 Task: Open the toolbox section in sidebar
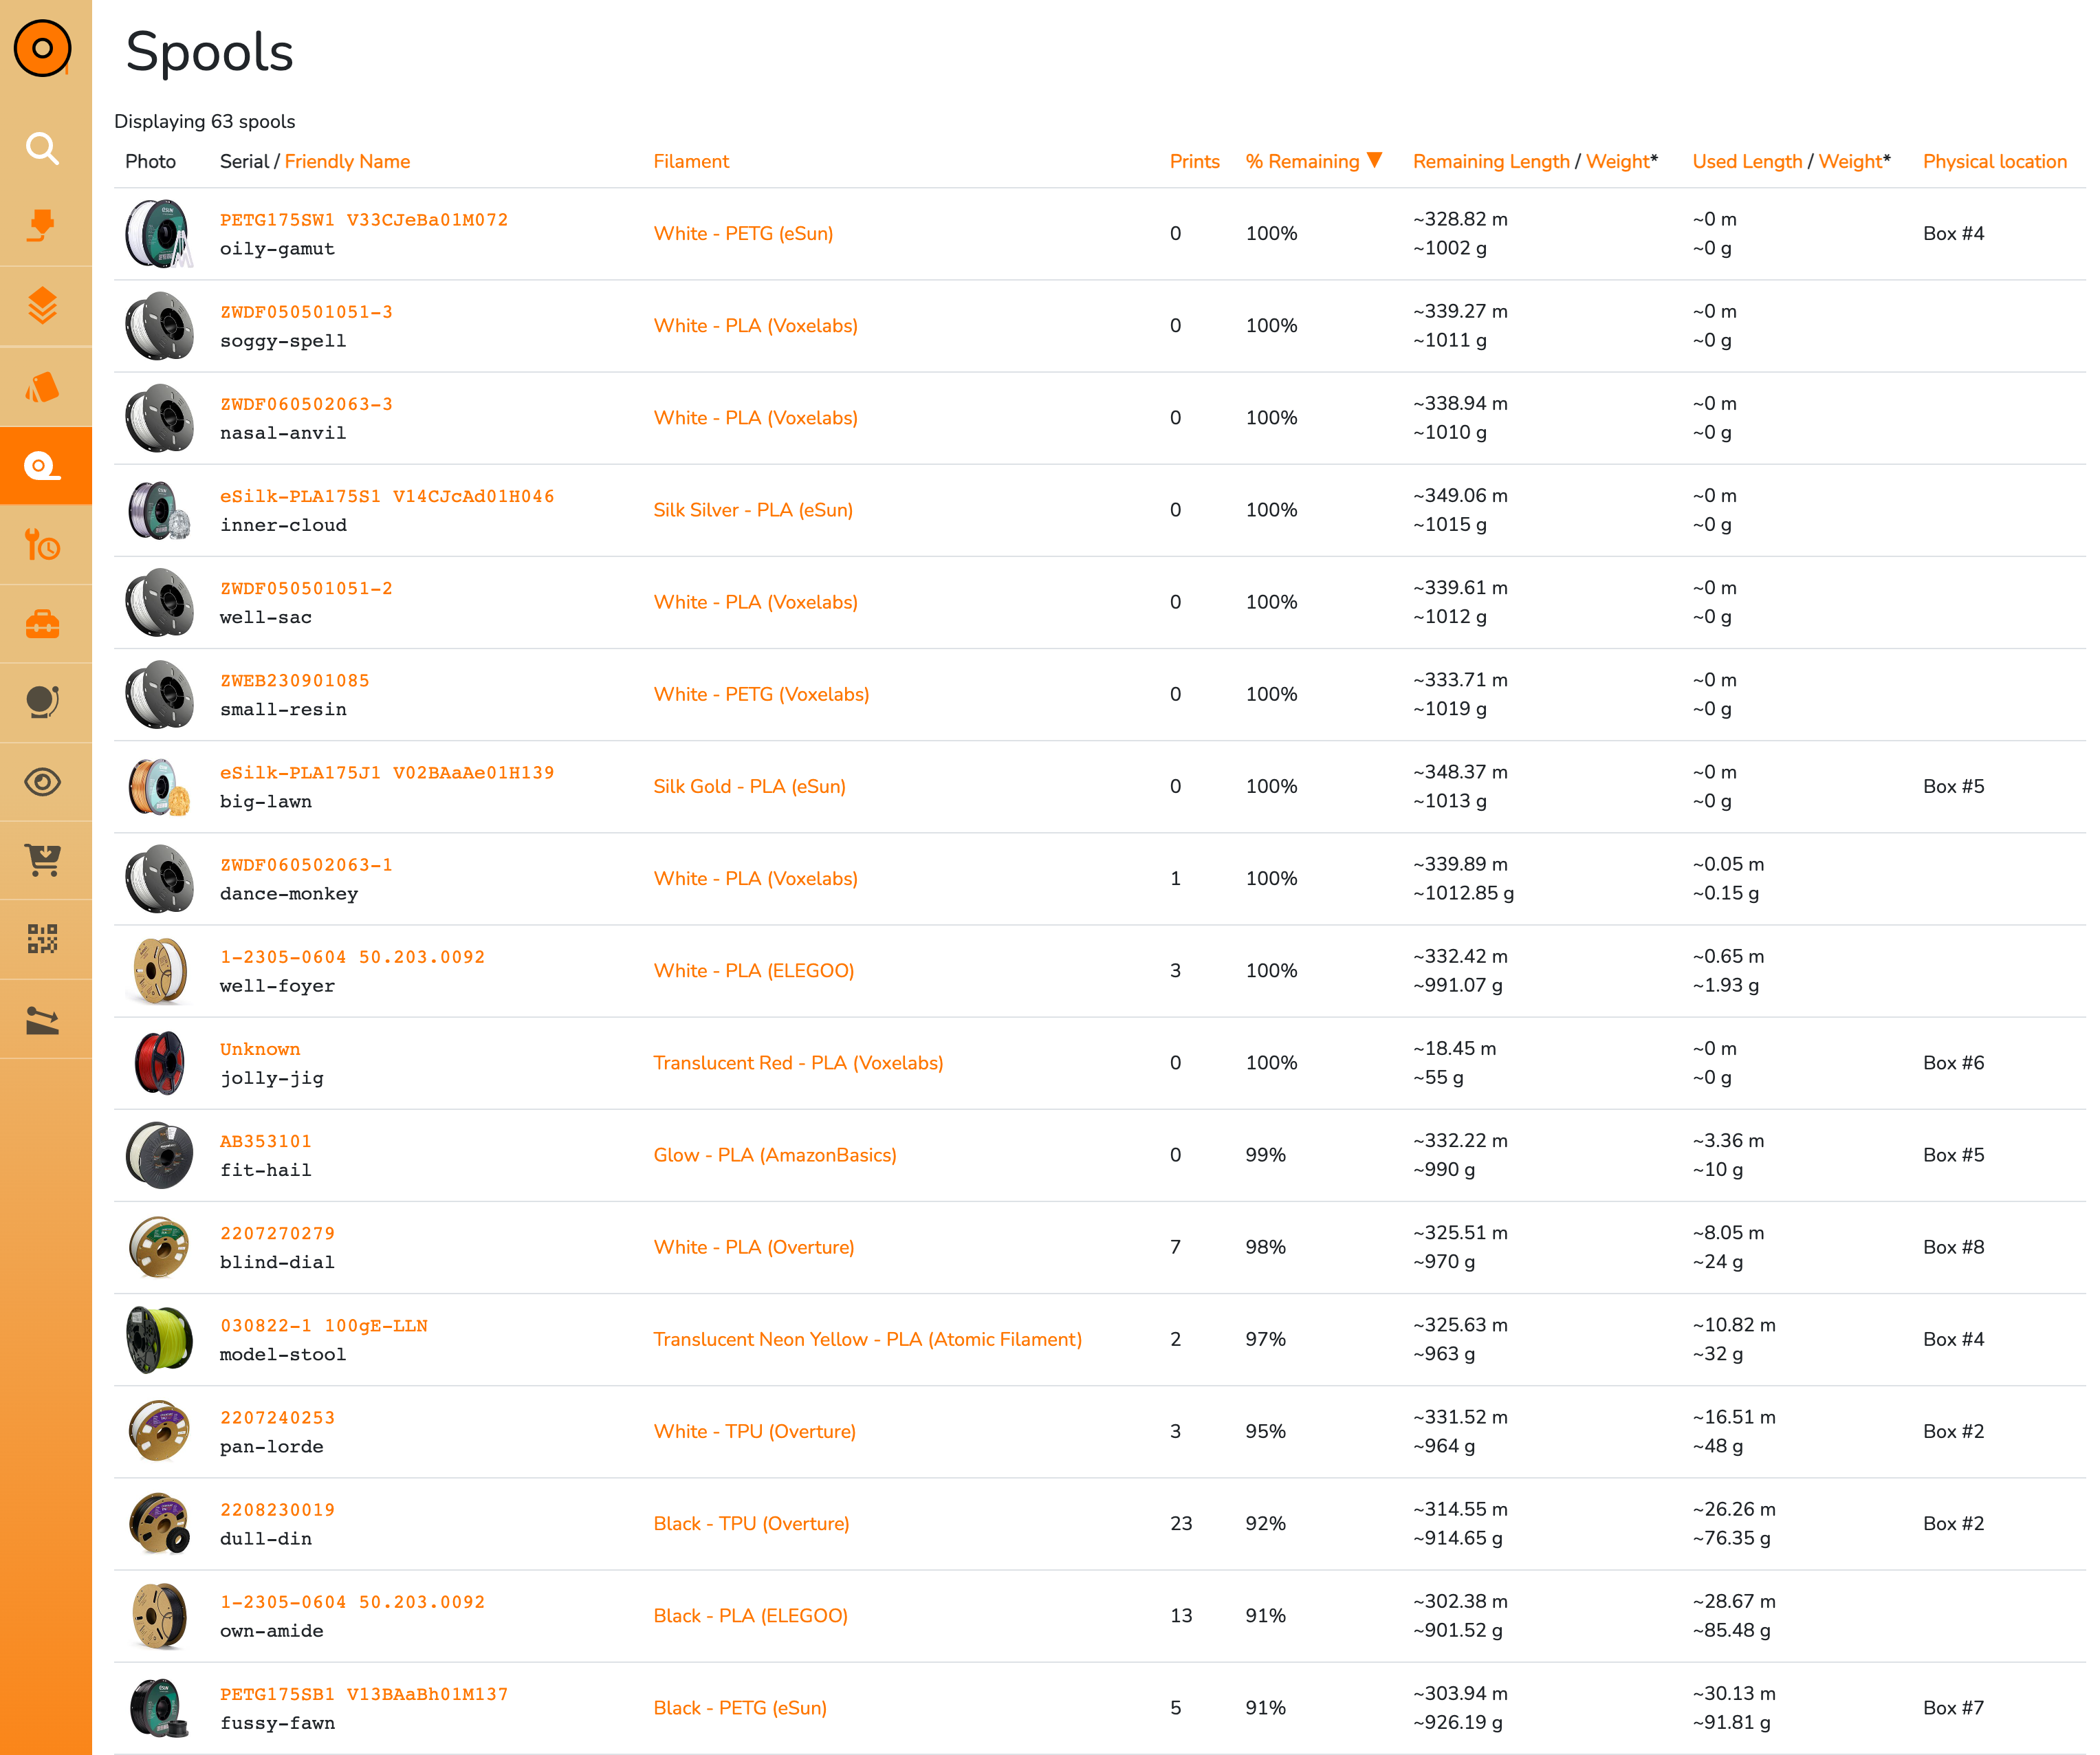45,624
